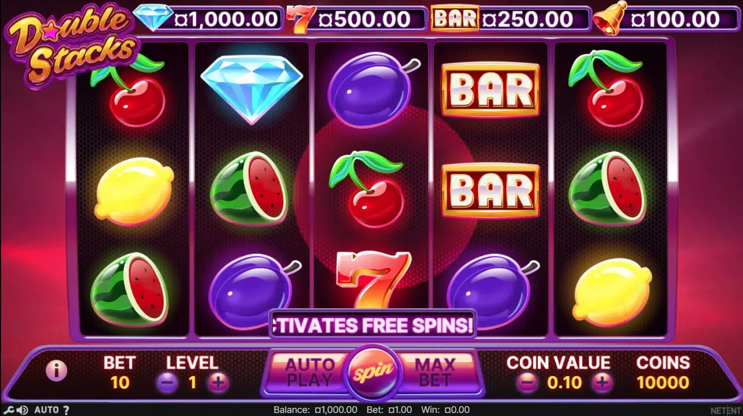
Task: Click the Double Stacks logo
Action: pyautogui.click(x=72, y=46)
